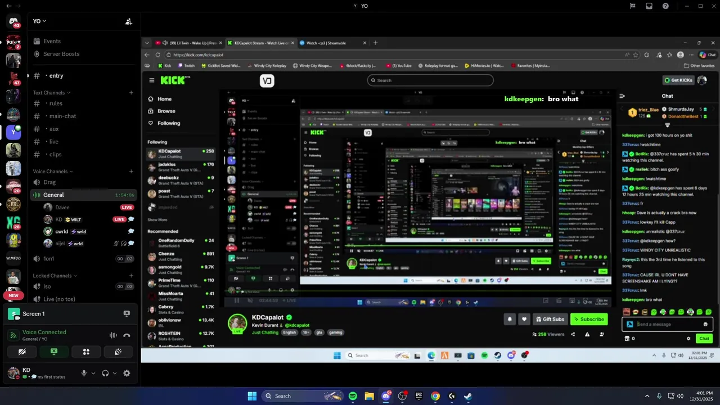
Task: Open the main-chat text channel
Action: (x=83, y=116)
